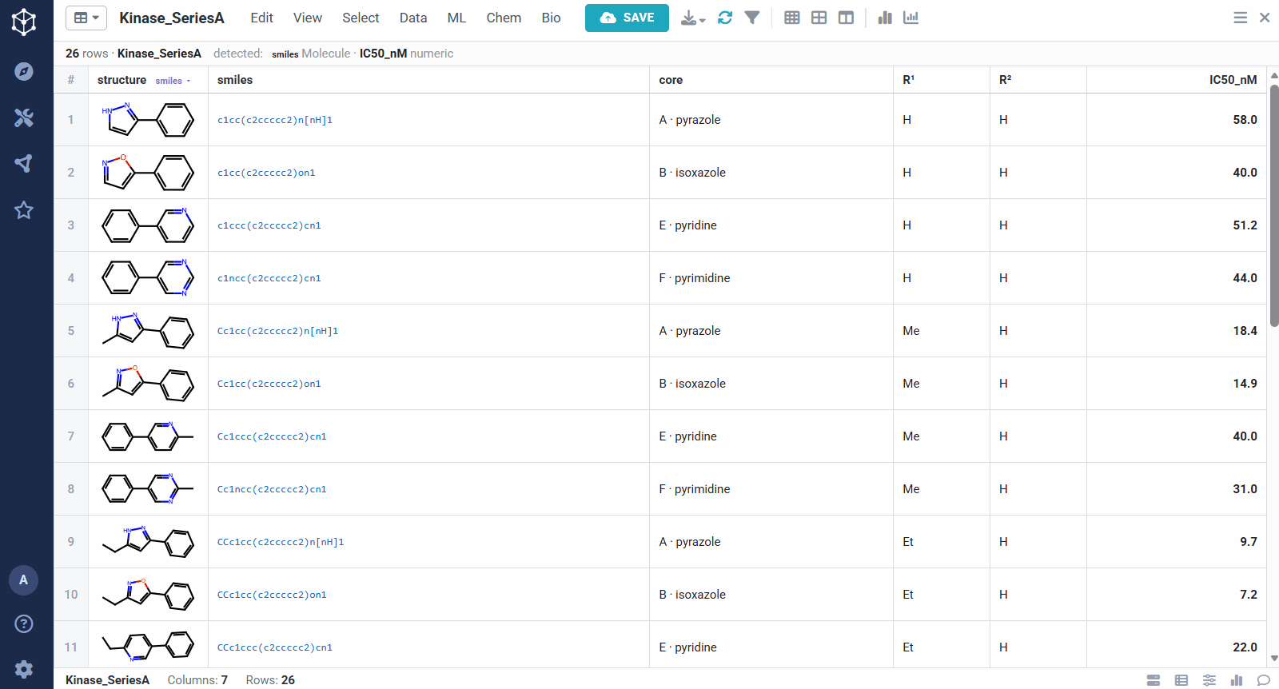Open the hamburger menu icon at top right
Screen dimensions: 1279x689
tap(1240, 18)
